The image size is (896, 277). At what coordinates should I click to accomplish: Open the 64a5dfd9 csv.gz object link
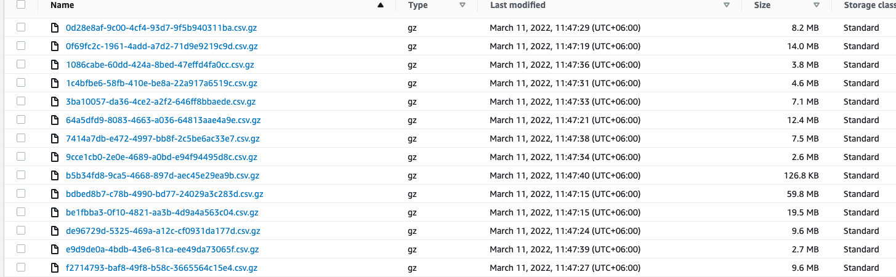point(163,120)
